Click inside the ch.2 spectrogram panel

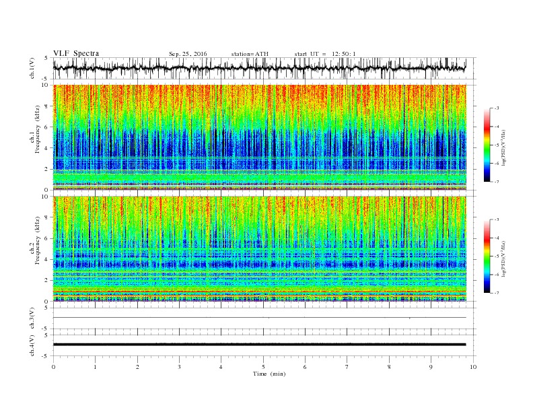coord(259,249)
